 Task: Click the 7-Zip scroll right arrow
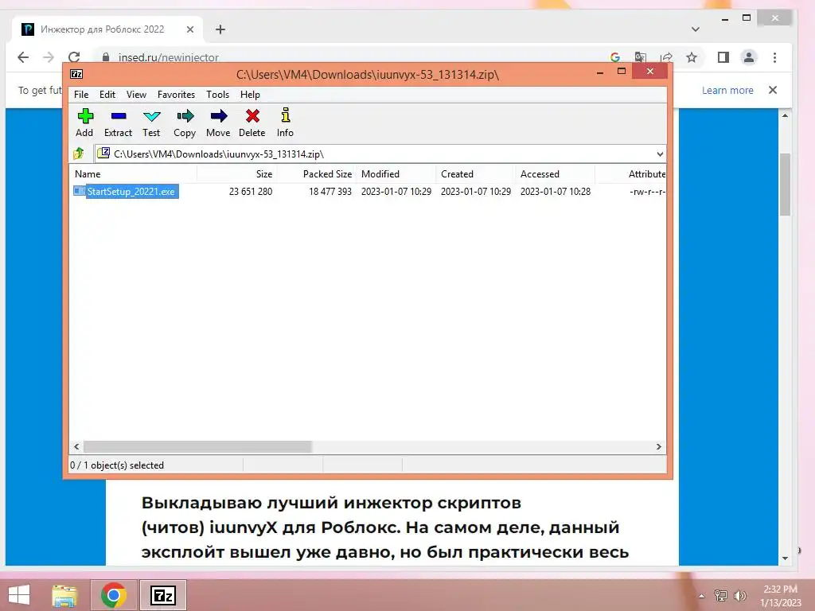tap(659, 446)
